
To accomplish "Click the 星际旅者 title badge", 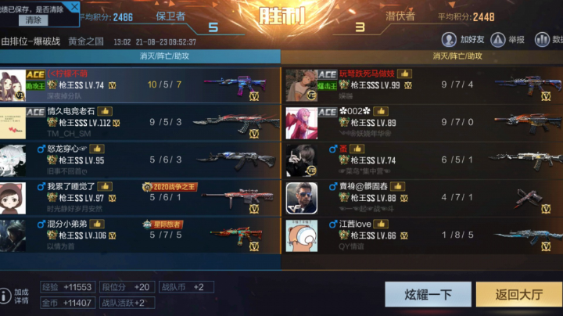I will pos(163,224).
